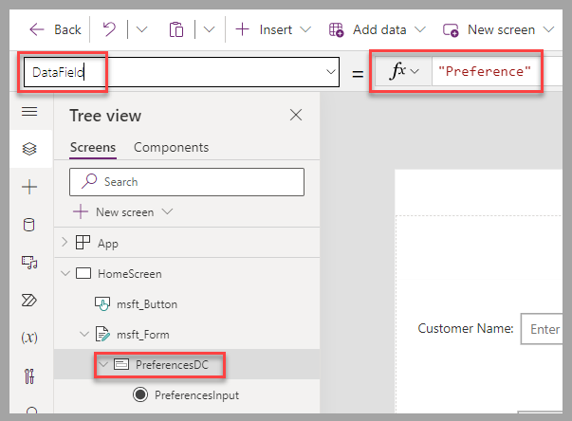Select msft_Form in the tree

[x=143, y=335]
